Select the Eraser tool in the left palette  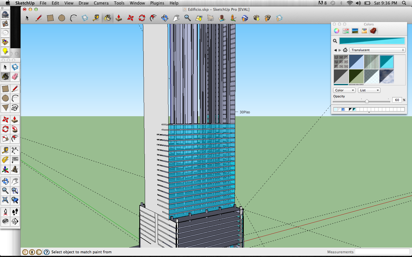pyautogui.click(x=15, y=77)
